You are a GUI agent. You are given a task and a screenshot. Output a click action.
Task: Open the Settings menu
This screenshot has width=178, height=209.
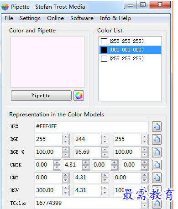[30, 18]
